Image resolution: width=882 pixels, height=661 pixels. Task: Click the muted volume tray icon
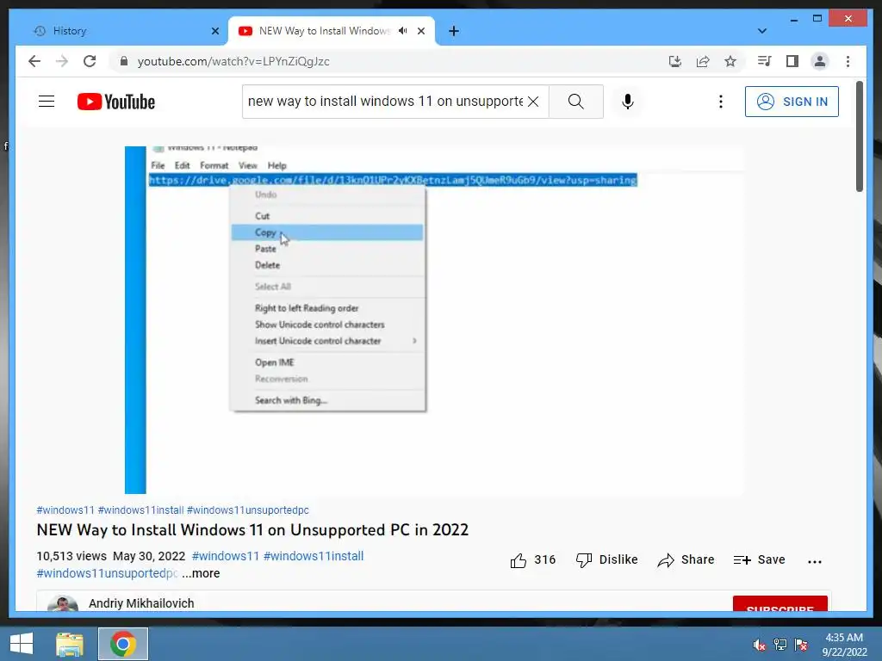tap(760, 645)
